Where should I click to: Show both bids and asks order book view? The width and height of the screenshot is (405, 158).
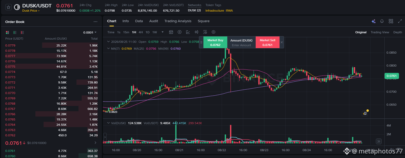7,32
